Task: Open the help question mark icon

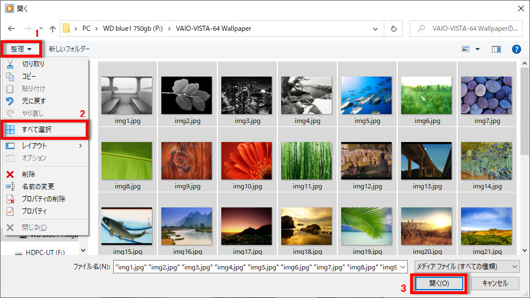Action: click(517, 49)
